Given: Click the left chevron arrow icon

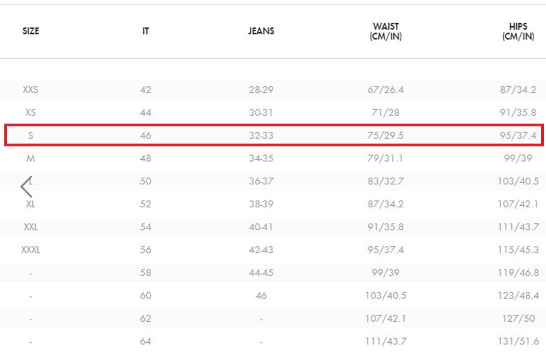Looking at the screenshot, I should click(x=26, y=187).
